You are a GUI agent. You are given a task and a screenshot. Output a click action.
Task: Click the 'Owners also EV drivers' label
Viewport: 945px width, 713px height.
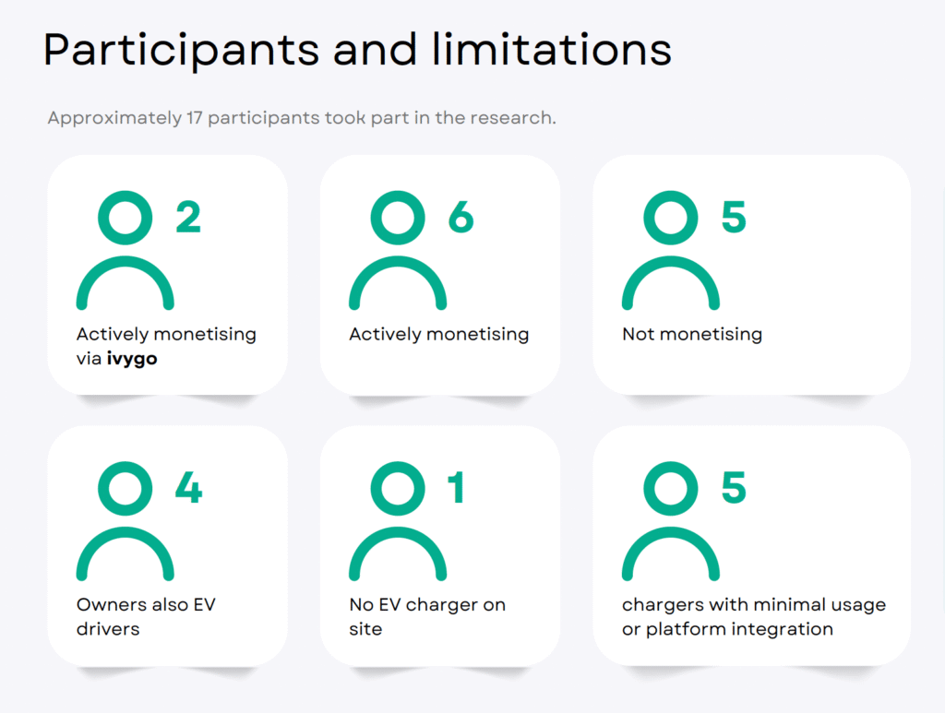146,617
